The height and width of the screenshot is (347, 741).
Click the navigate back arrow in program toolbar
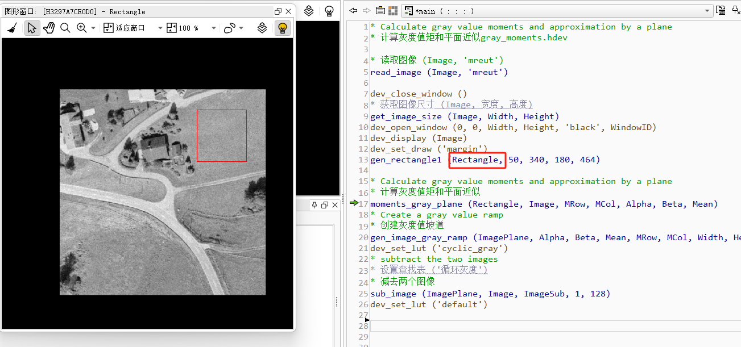(x=353, y=11)
